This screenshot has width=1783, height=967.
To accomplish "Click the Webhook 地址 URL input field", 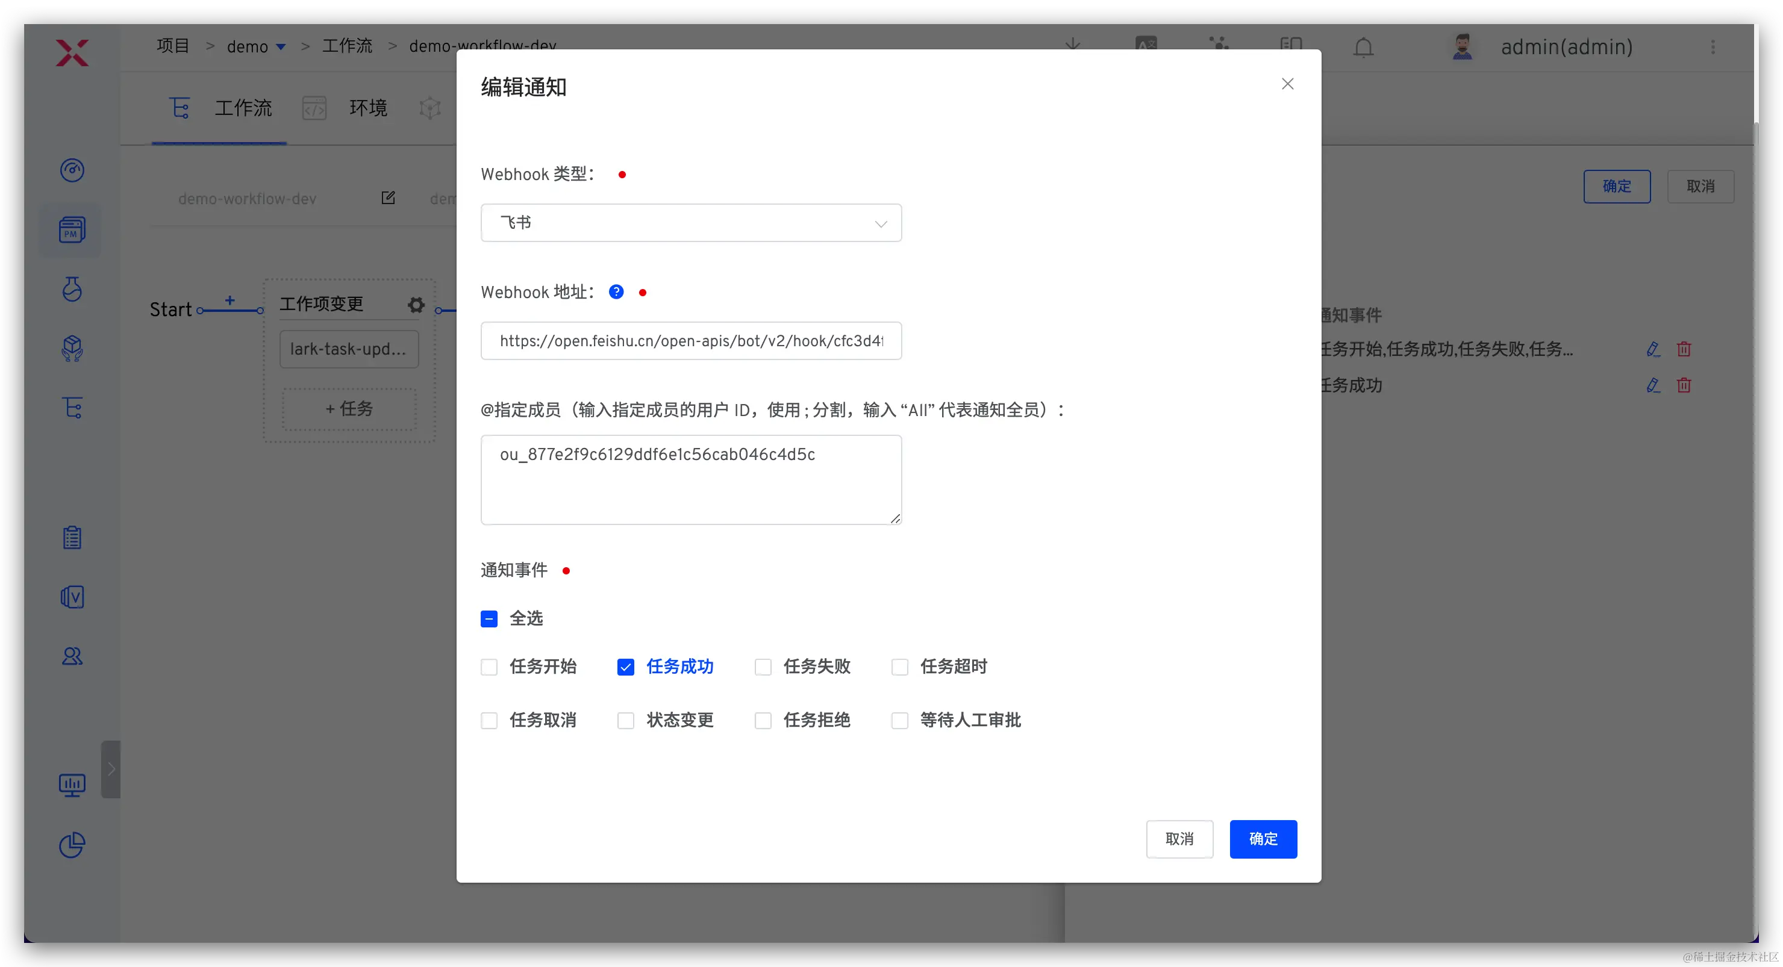I will click(691, 341).
